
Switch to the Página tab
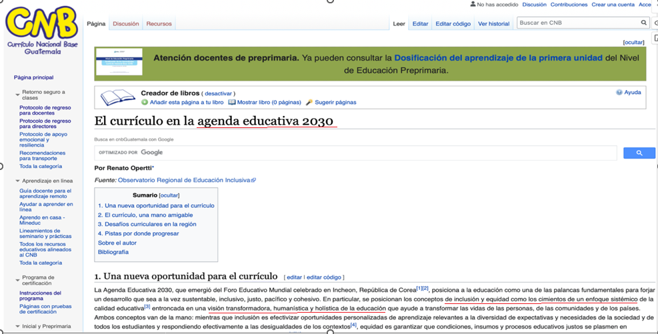pos(96,24)
